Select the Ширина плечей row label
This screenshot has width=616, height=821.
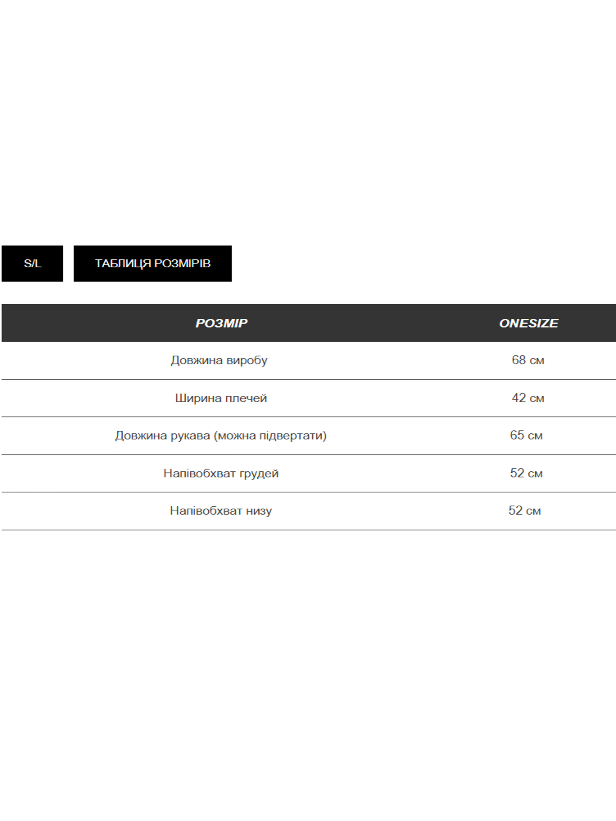(221, 398)
